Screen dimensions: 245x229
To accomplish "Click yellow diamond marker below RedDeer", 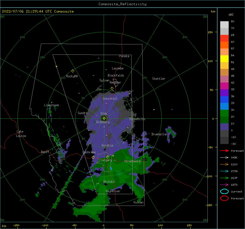I will pos(112,88).
